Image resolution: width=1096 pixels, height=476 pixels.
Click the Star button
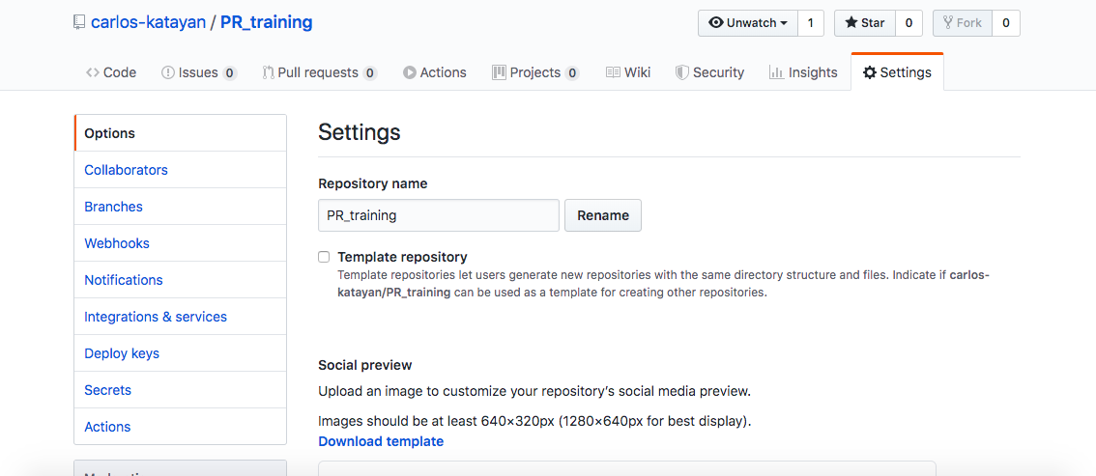865,23
